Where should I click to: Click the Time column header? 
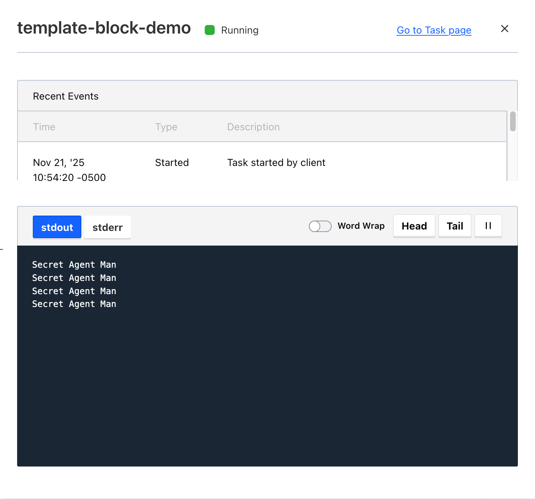(44, 127)
